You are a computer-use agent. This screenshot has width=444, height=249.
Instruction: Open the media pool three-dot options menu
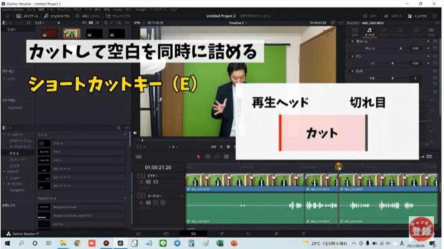[127, 23]
